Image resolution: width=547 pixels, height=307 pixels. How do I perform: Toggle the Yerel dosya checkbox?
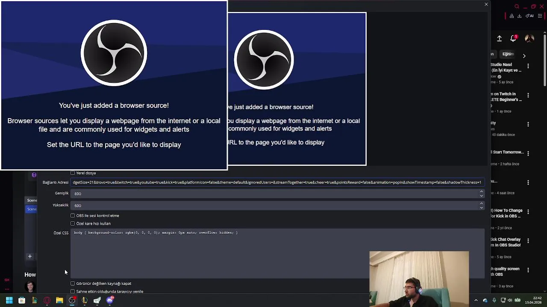pos(73,173)
